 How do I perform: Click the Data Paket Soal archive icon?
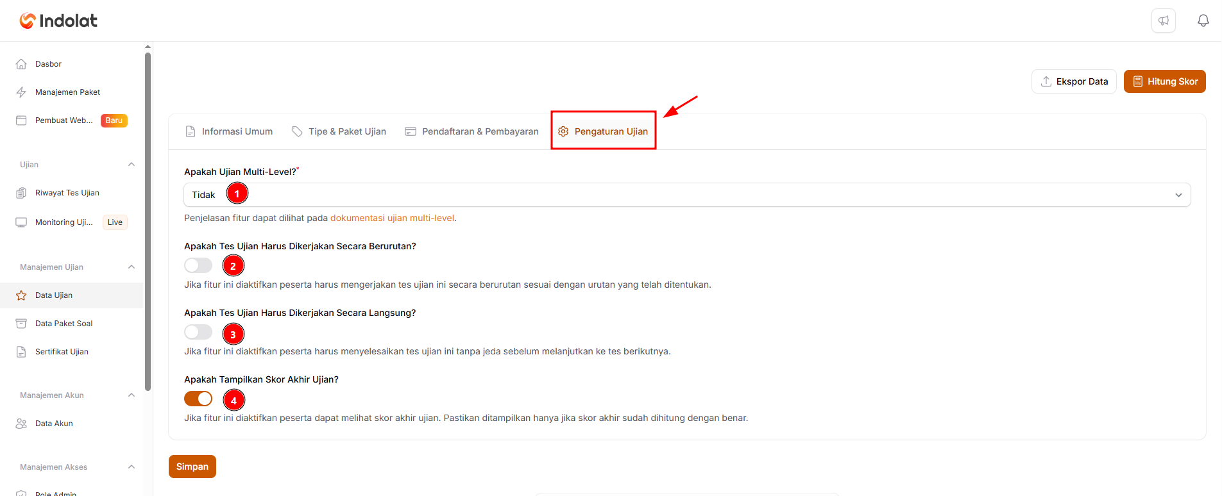(x=21, y=324)
